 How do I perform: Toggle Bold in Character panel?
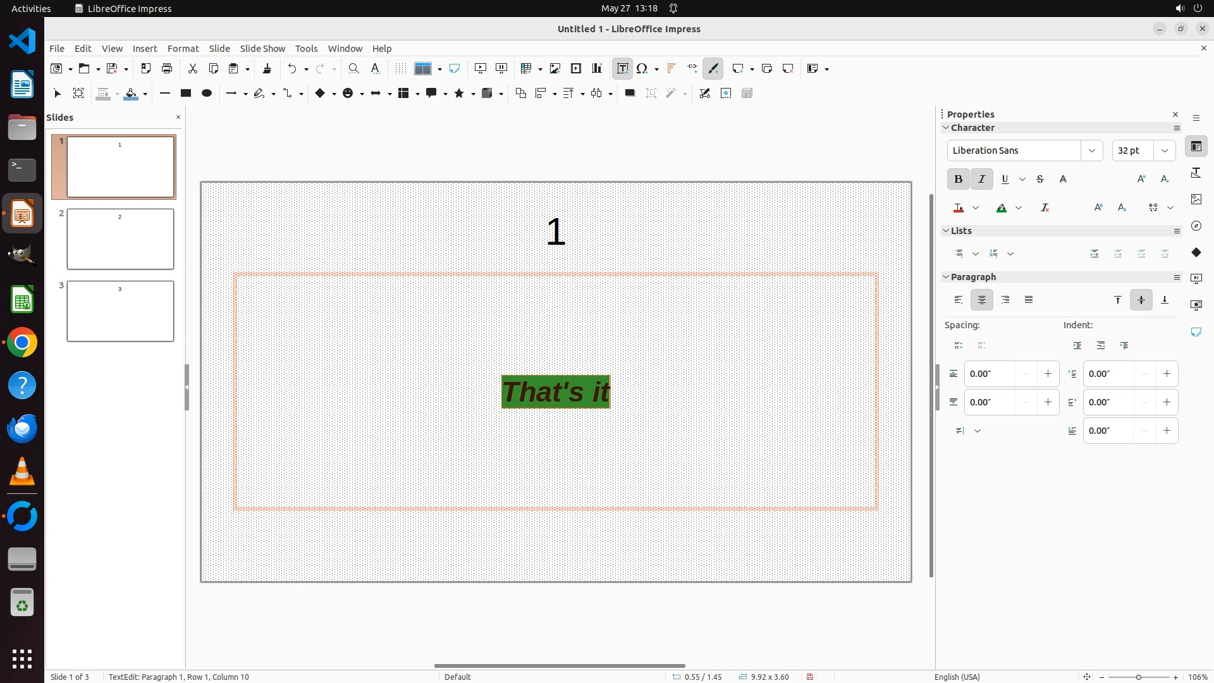[x=958, y=179]
